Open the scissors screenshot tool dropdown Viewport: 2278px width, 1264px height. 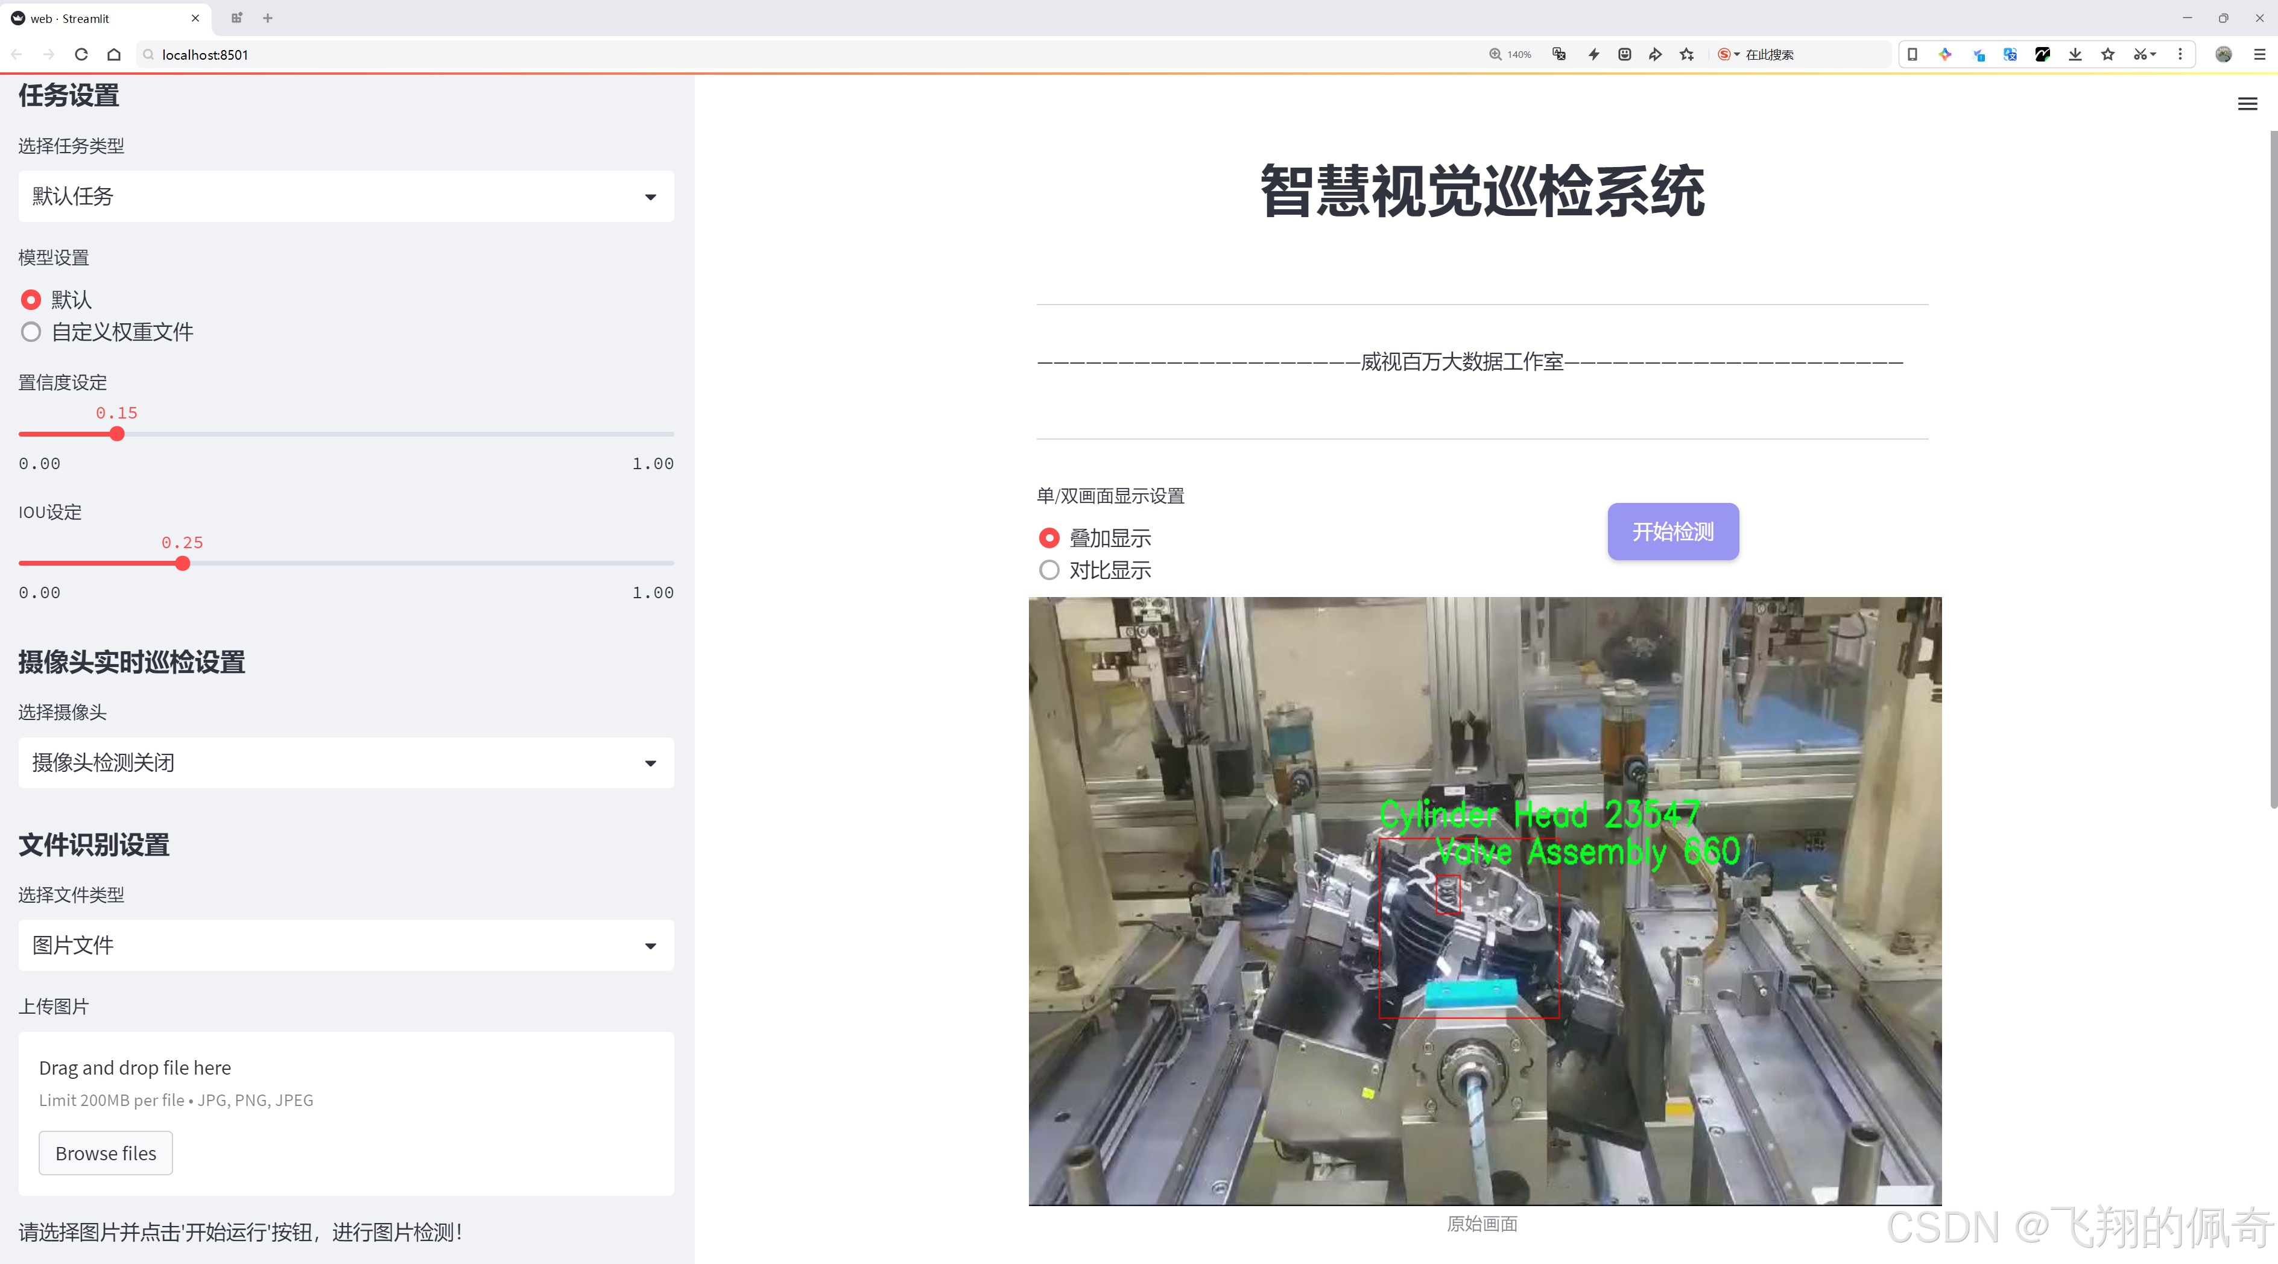click(x=2145, y=55)
